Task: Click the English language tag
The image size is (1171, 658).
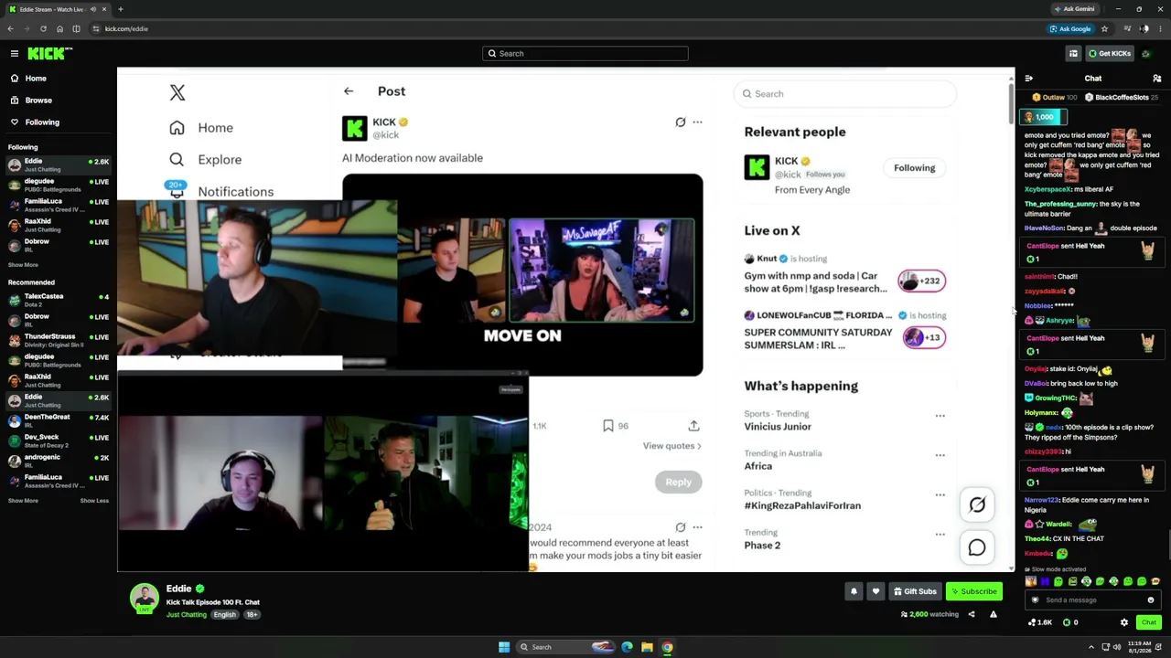Action: [x=224, y=615]
